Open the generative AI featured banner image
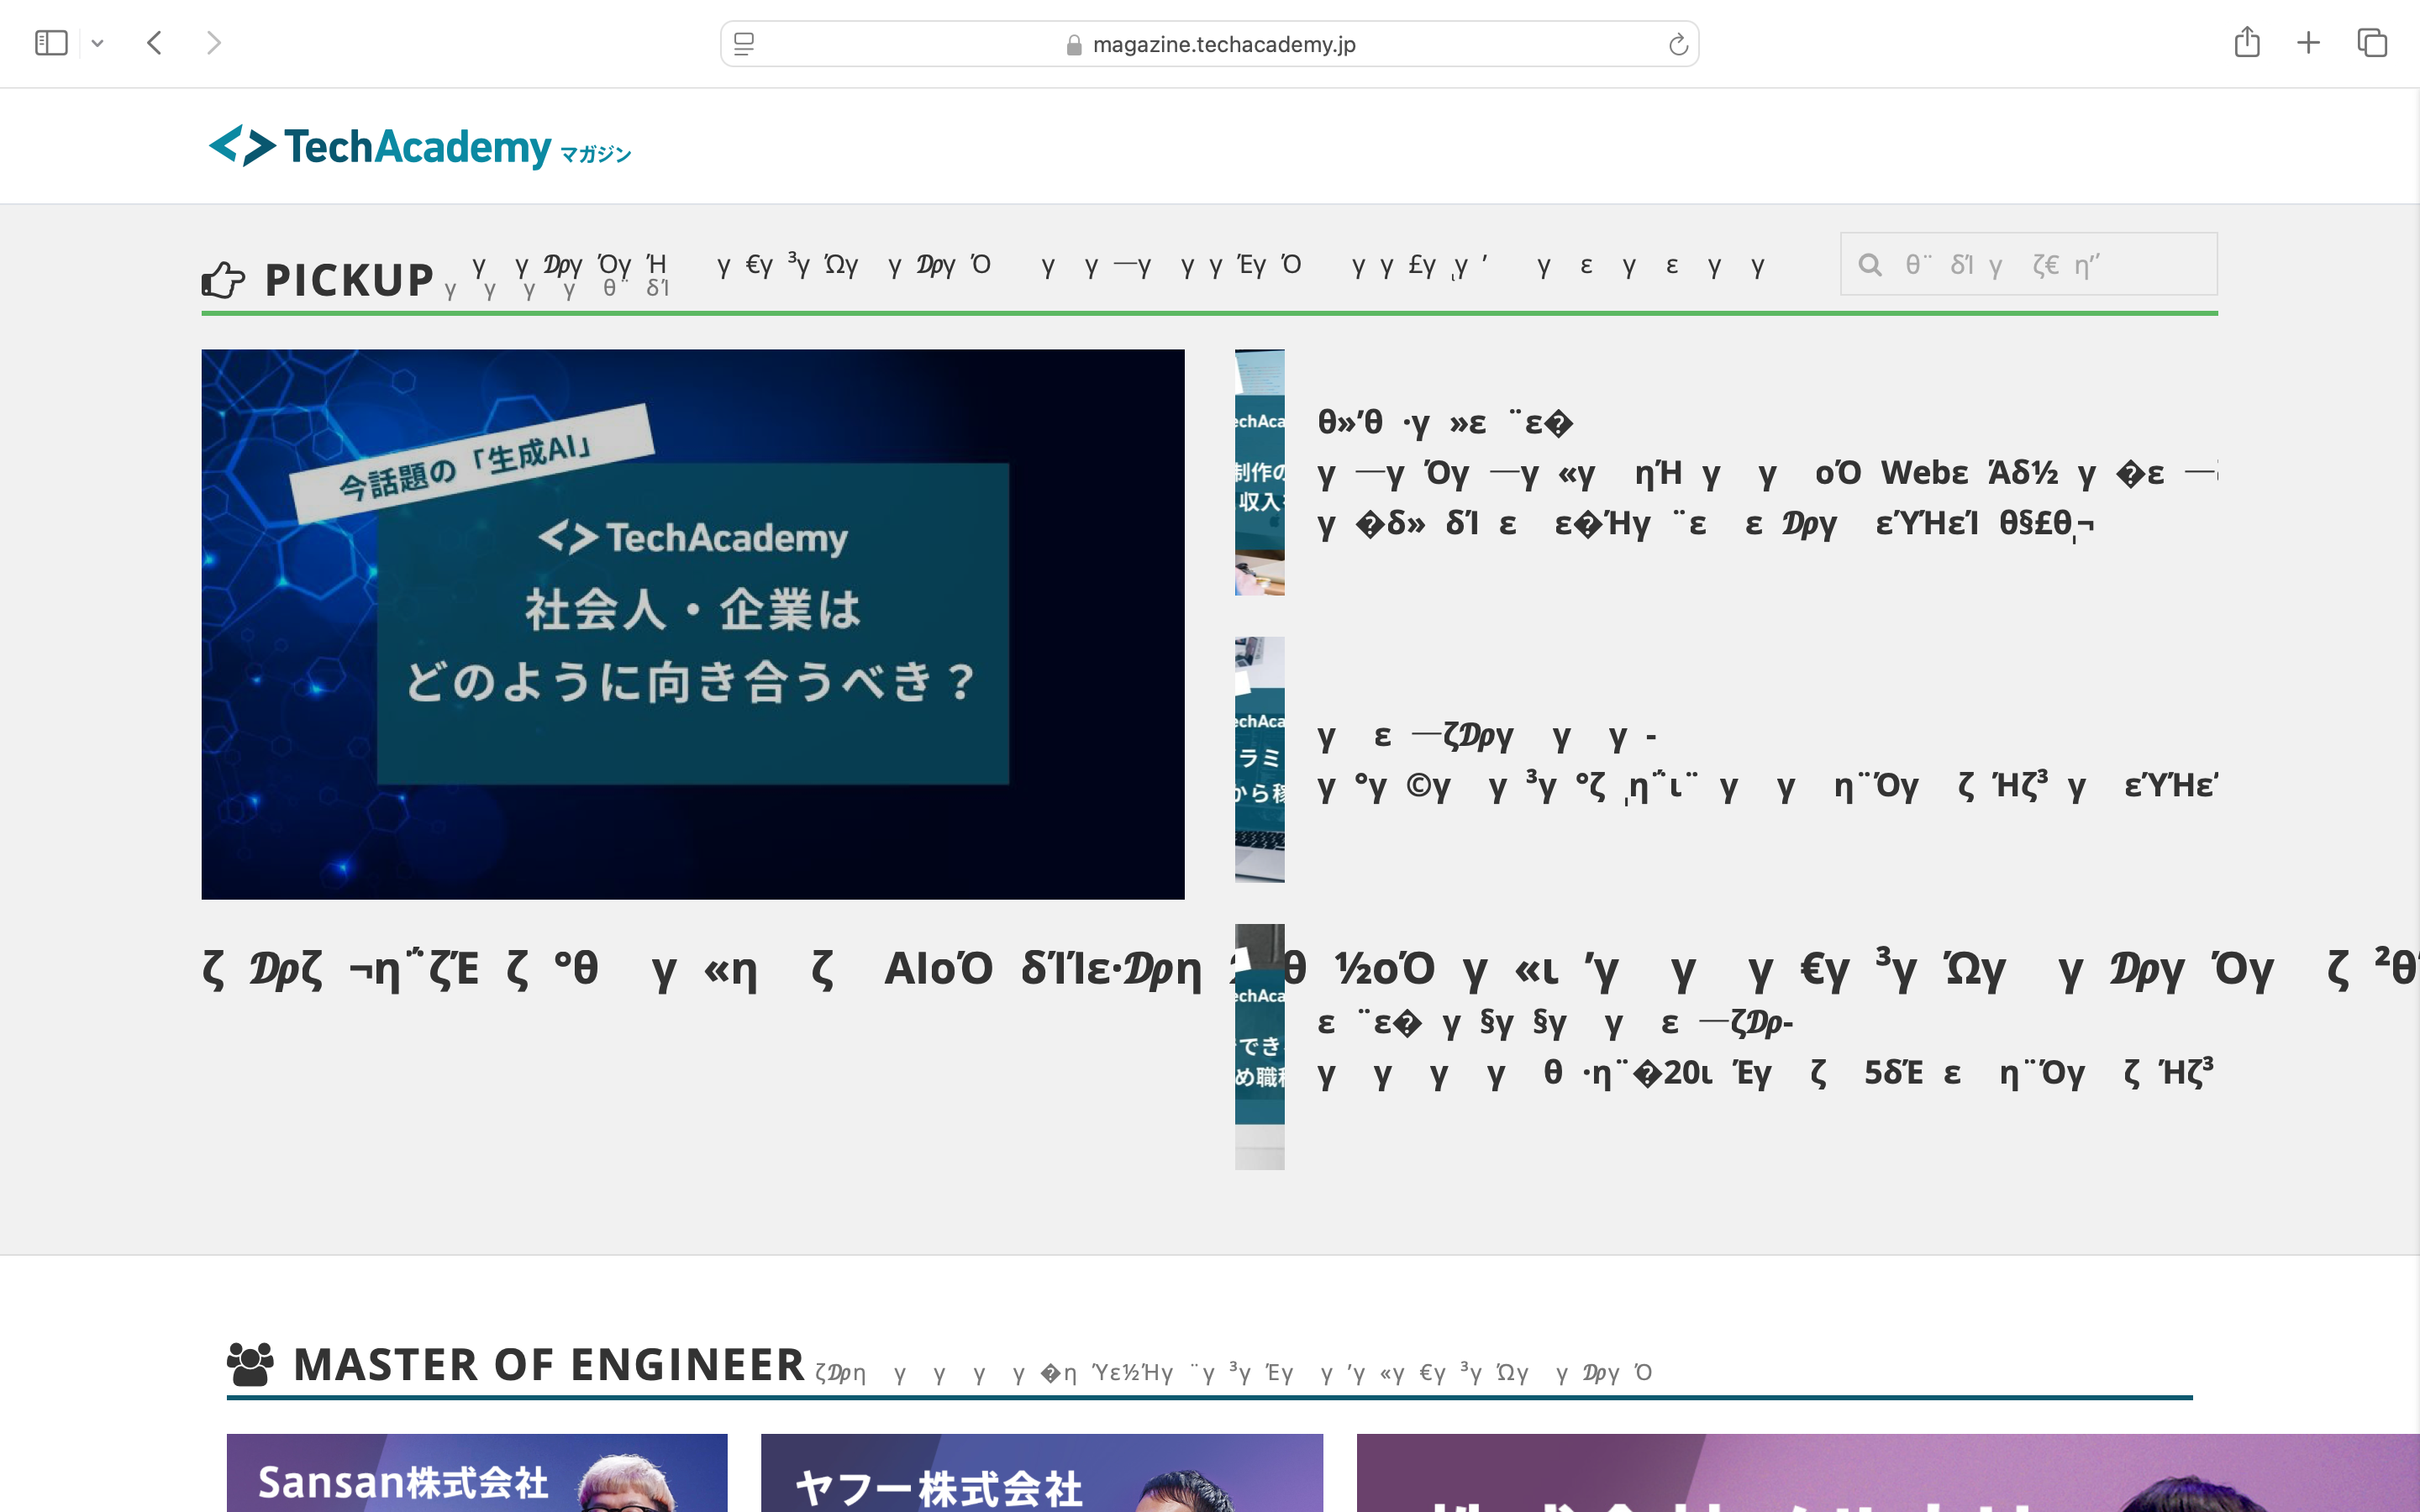The image size is (2420, 1512). click(x=692, y=623)
